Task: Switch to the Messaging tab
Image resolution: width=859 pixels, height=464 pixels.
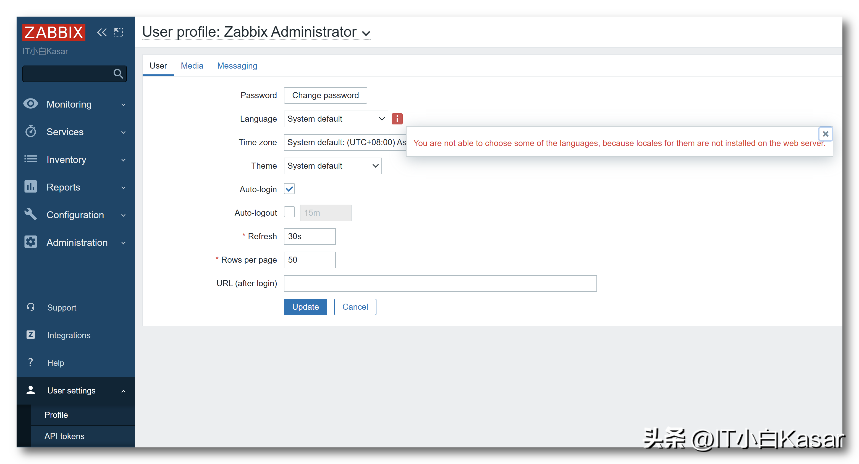Action: pos(237,66)
